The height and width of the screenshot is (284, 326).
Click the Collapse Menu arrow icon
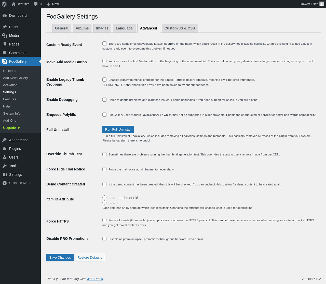coord(5,183)
